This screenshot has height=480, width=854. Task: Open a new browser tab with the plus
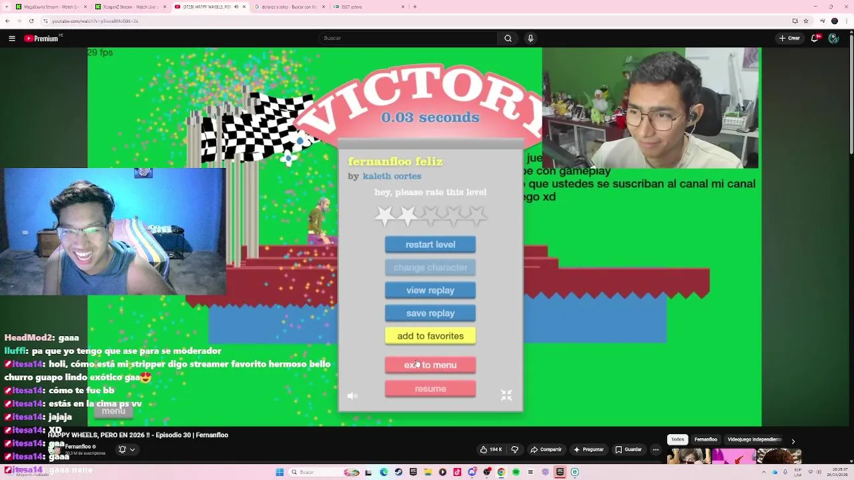coord(415,7)
